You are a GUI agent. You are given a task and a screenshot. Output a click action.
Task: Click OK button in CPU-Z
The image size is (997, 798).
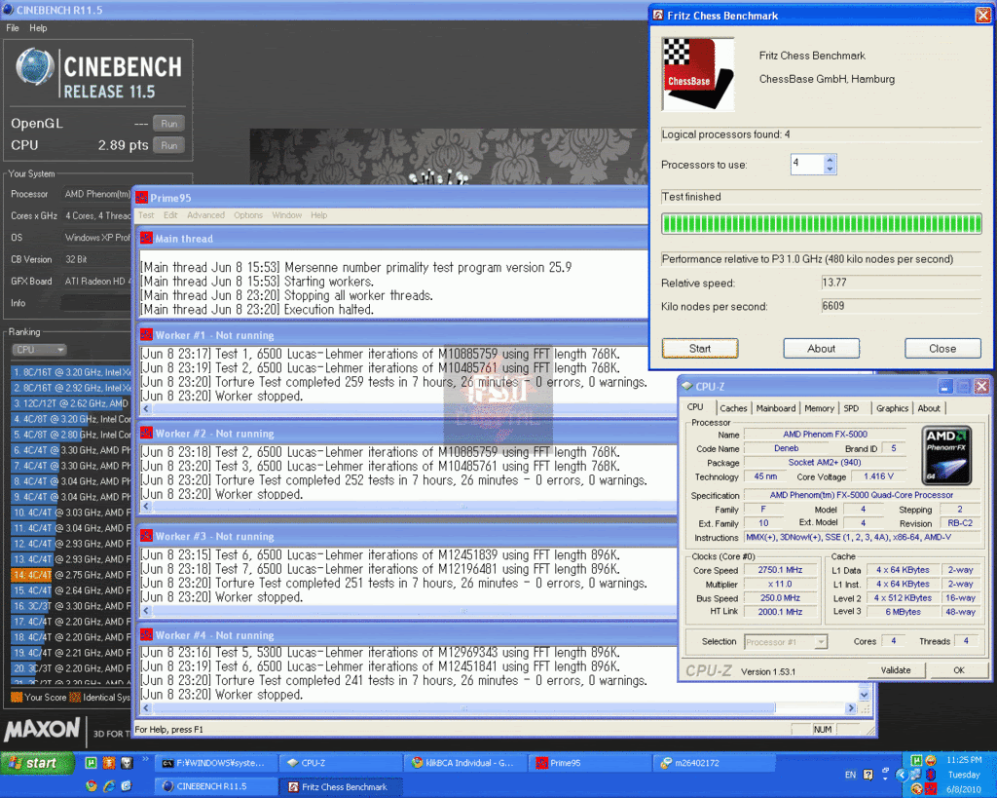pyautogui.click(x=959, y=669)
